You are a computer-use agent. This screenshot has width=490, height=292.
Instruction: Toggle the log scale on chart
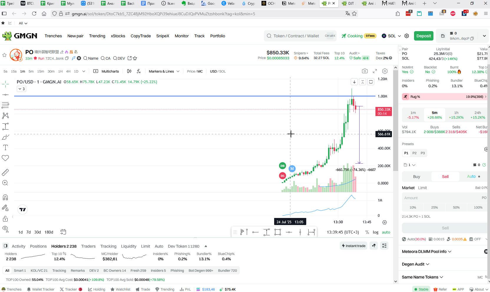coord(375,232)
